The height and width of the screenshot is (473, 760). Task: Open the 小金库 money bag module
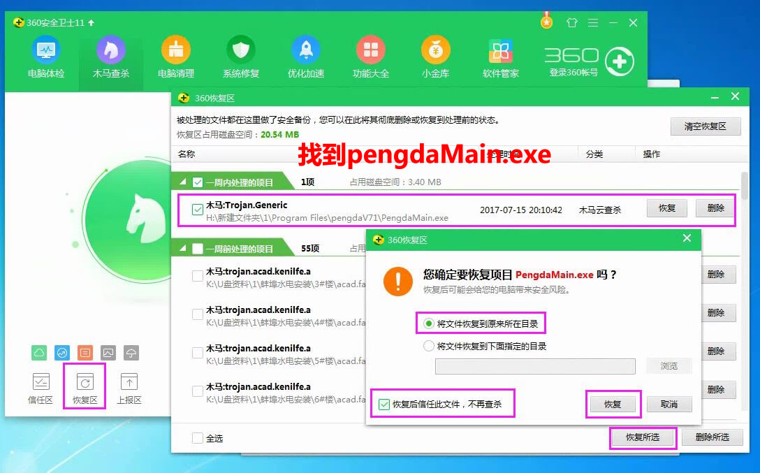click(436, 57)
